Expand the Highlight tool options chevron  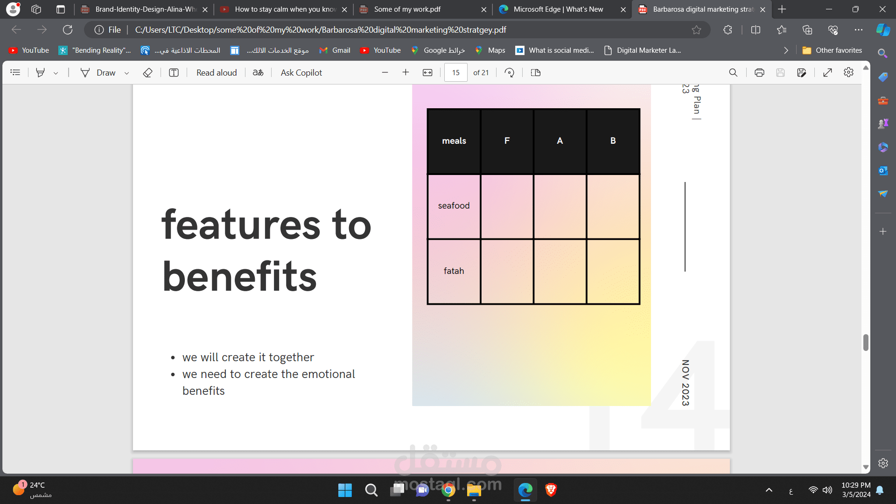pos(56,73)
